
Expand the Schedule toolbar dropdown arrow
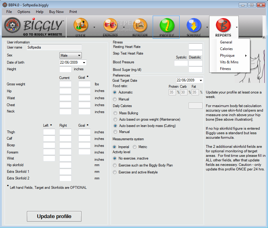(207, 27)
